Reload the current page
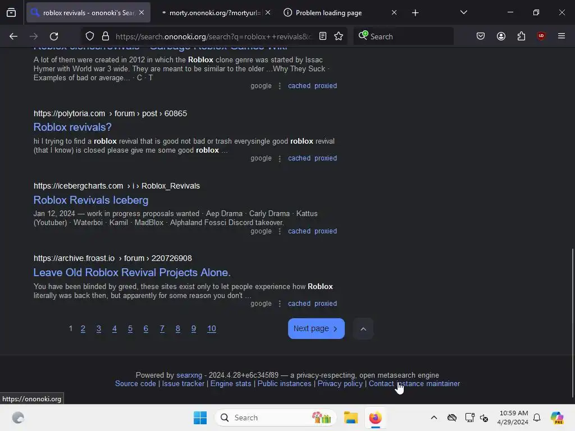The image size is (575, 431). point(54,36)
